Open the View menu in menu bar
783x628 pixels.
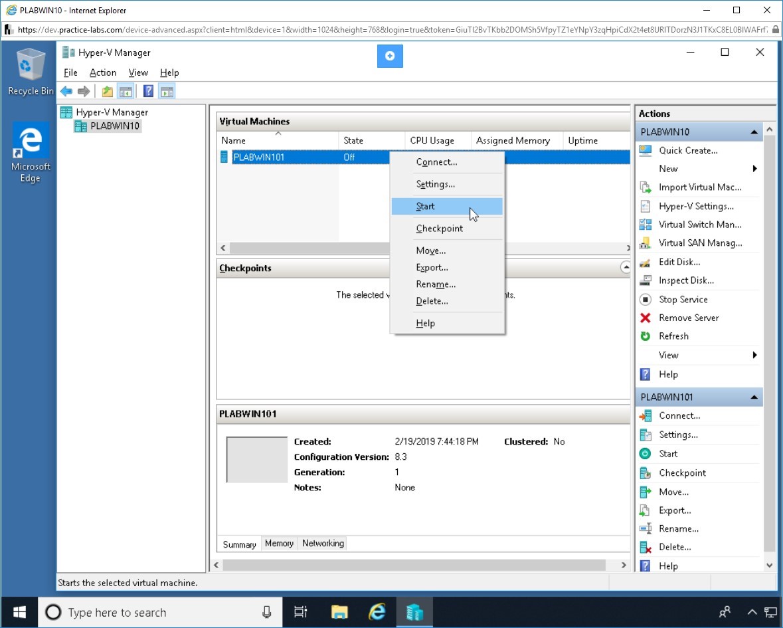point(138,72)
